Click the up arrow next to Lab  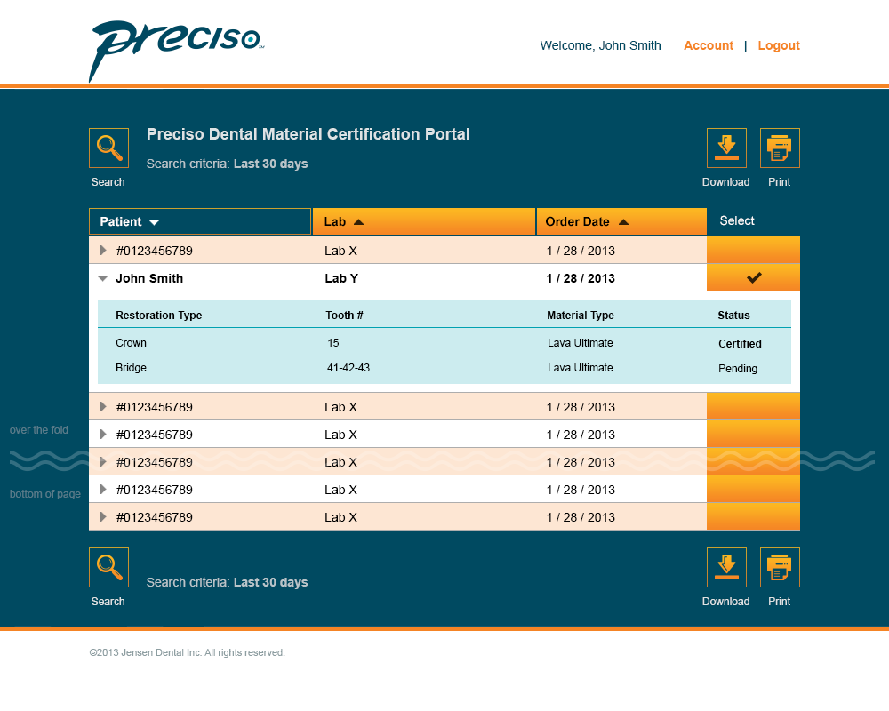pos(358,221)
